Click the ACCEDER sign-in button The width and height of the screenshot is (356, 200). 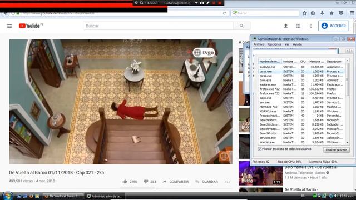click(x=334, y=26)
